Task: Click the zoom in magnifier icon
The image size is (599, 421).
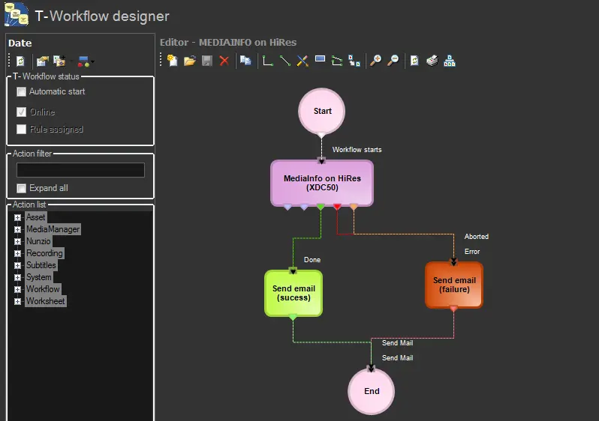Action: 375,61
